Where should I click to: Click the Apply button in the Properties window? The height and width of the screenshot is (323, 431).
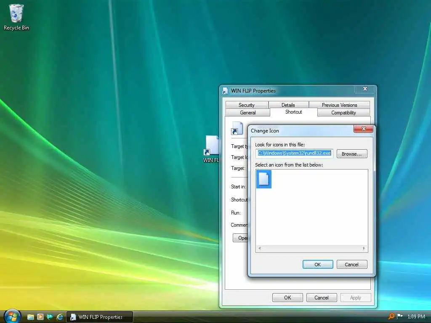coord(356,297)
